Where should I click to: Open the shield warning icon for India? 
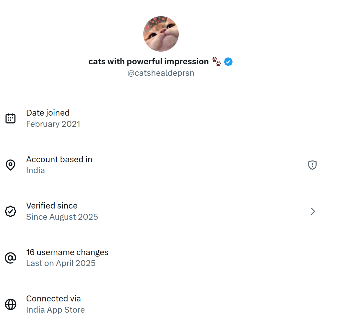coord(312,165)
